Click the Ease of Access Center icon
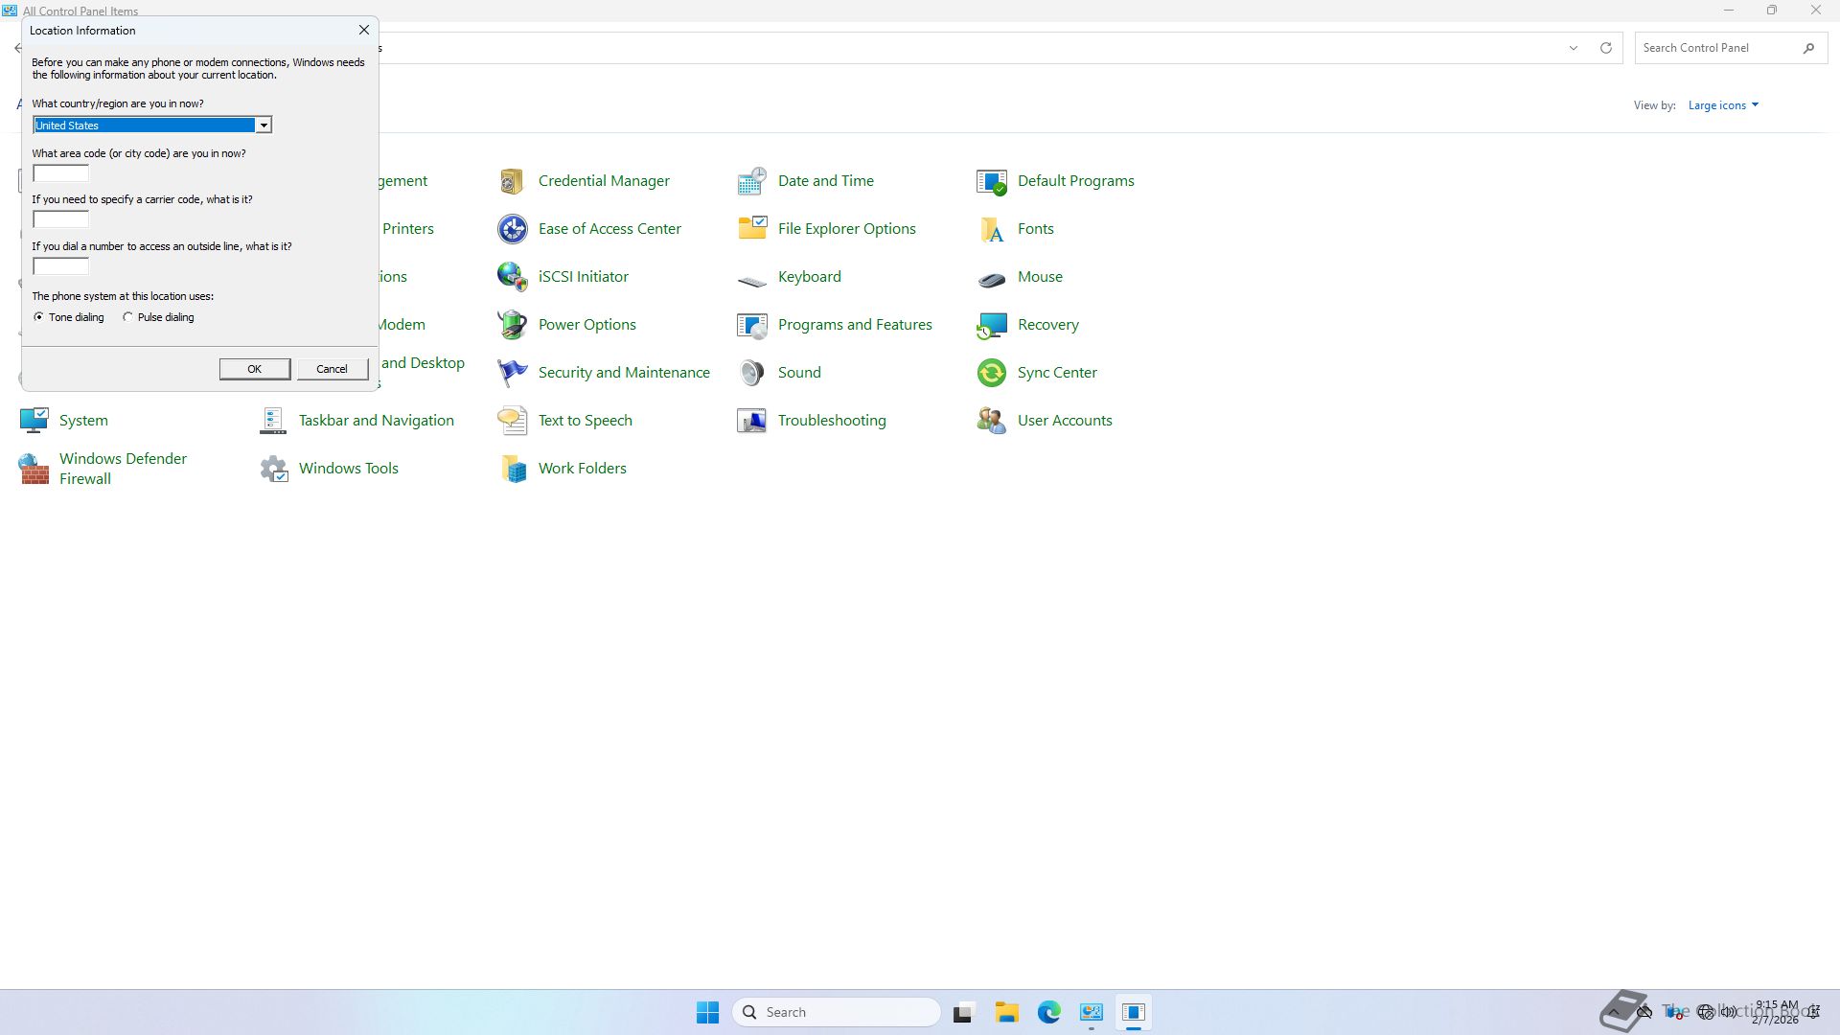1840x1035 pixels. pos(512,229)
